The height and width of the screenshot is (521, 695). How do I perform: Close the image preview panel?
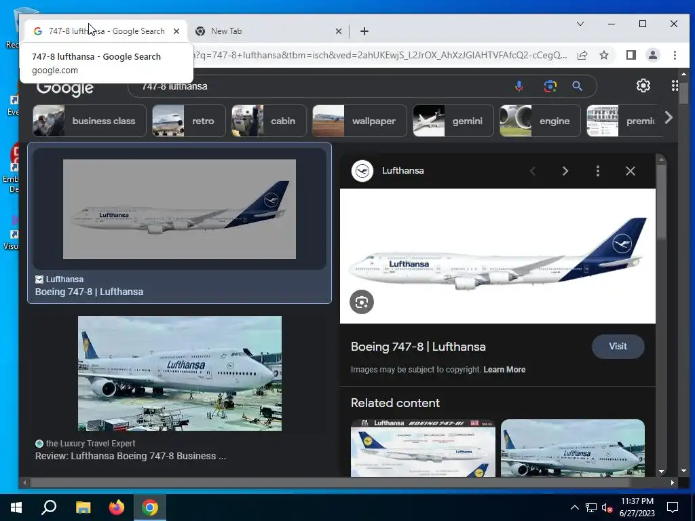(631, 171)
